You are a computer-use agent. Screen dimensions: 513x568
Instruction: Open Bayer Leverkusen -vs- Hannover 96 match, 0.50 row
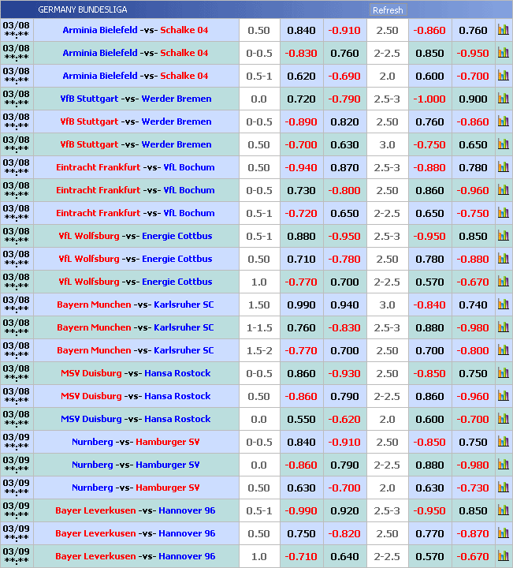pyautogui.click(x=136, y=533)
